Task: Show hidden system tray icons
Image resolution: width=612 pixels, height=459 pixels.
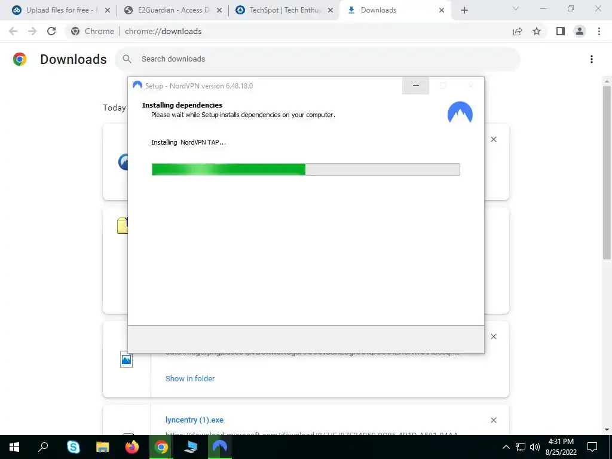Action: 506,447
